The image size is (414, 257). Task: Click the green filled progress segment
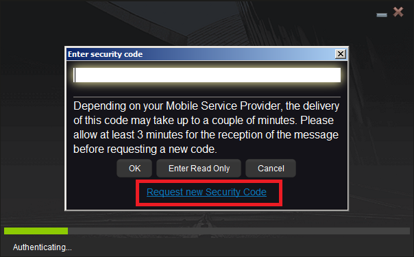[x=36, y=231]
